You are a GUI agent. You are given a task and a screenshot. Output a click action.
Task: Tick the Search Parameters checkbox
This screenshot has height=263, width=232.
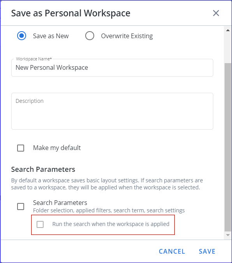pyautogui.click(x=21, y=207)
